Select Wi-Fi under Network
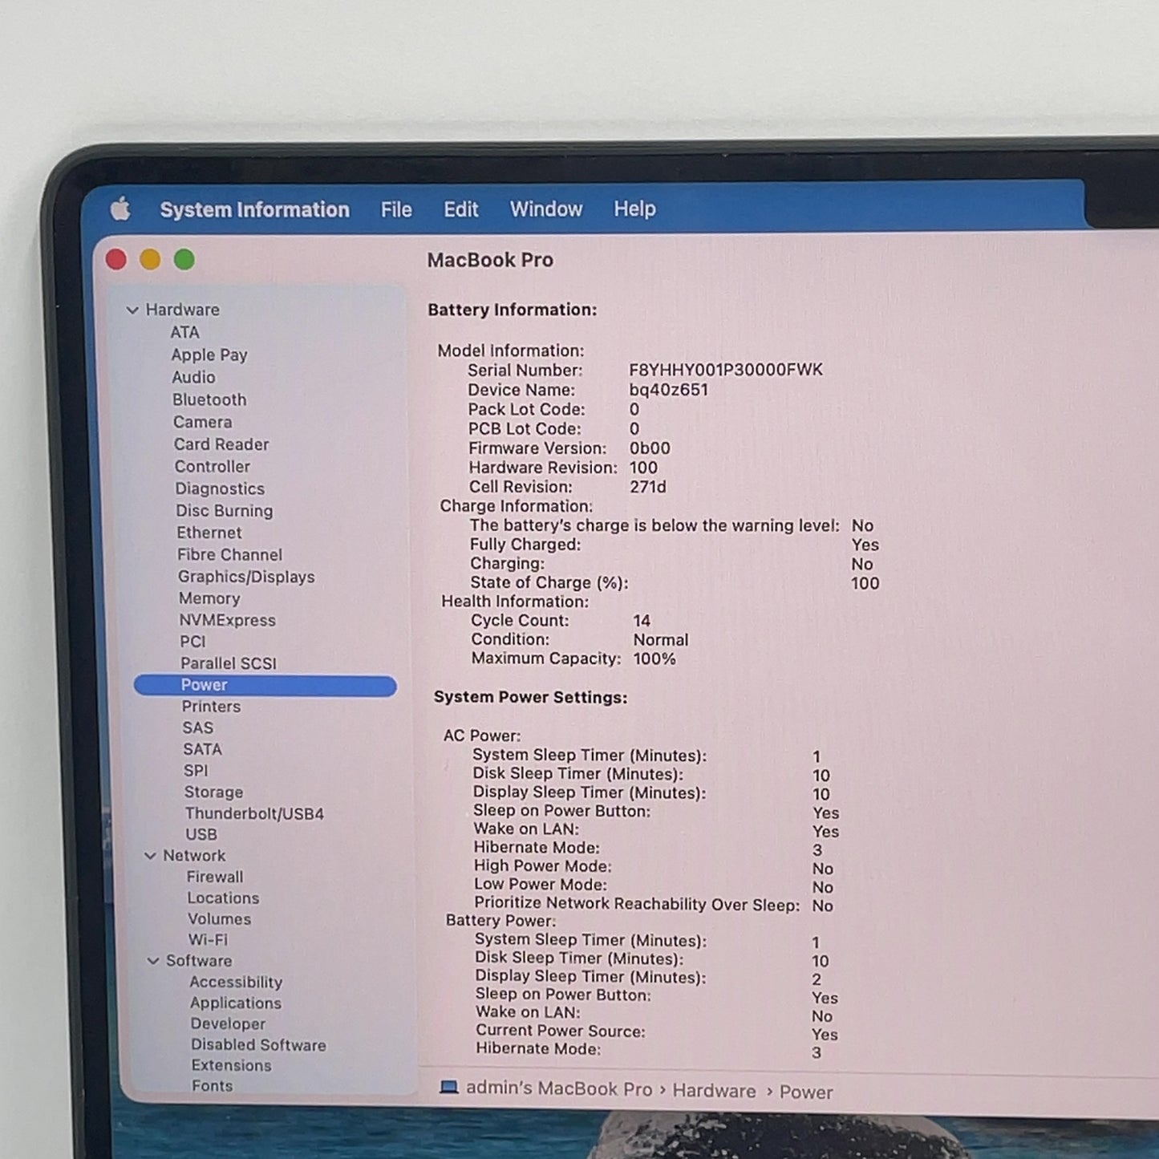 click(208, 940)
